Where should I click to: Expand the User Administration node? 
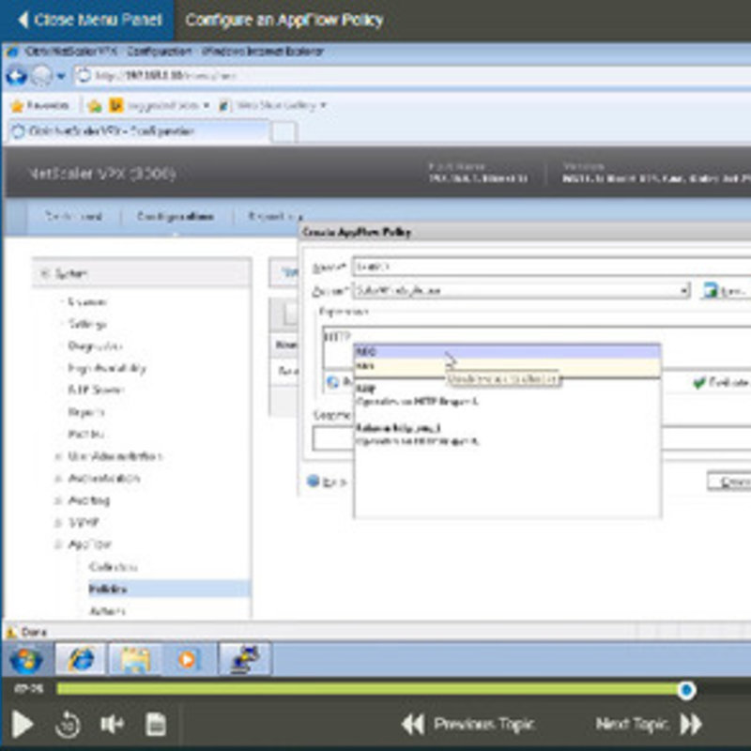(x=58, y=456)
